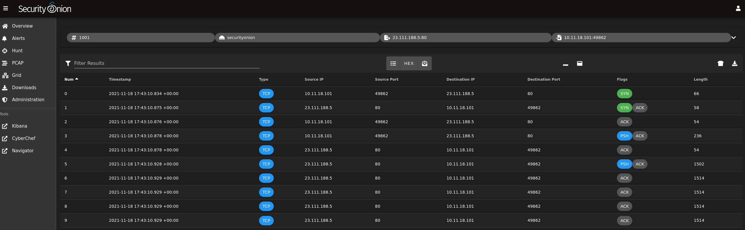Image resolution: width=745 pixels, height=230 pixels.
Task: Expand all packets with window icon
Action: click(x=580, y=63)
